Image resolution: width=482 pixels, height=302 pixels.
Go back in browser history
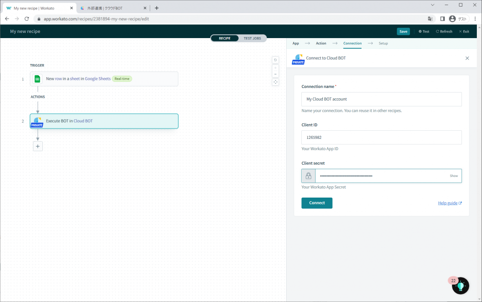coord(7,19)
